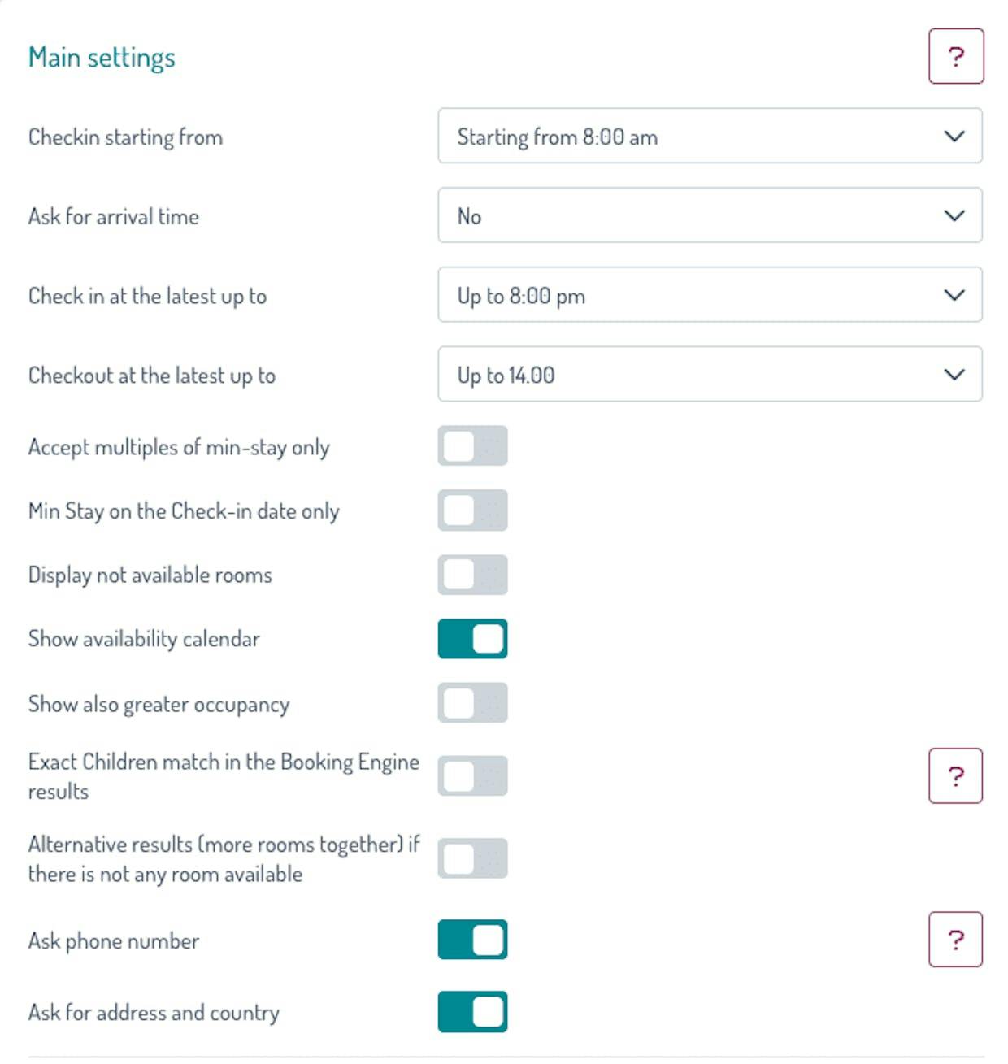The width and height of the screenshot is (1008, 1064).
Task: Toggle Min Stay on Check-in date only
Action: pyautogui.click(x=472, y=510)
